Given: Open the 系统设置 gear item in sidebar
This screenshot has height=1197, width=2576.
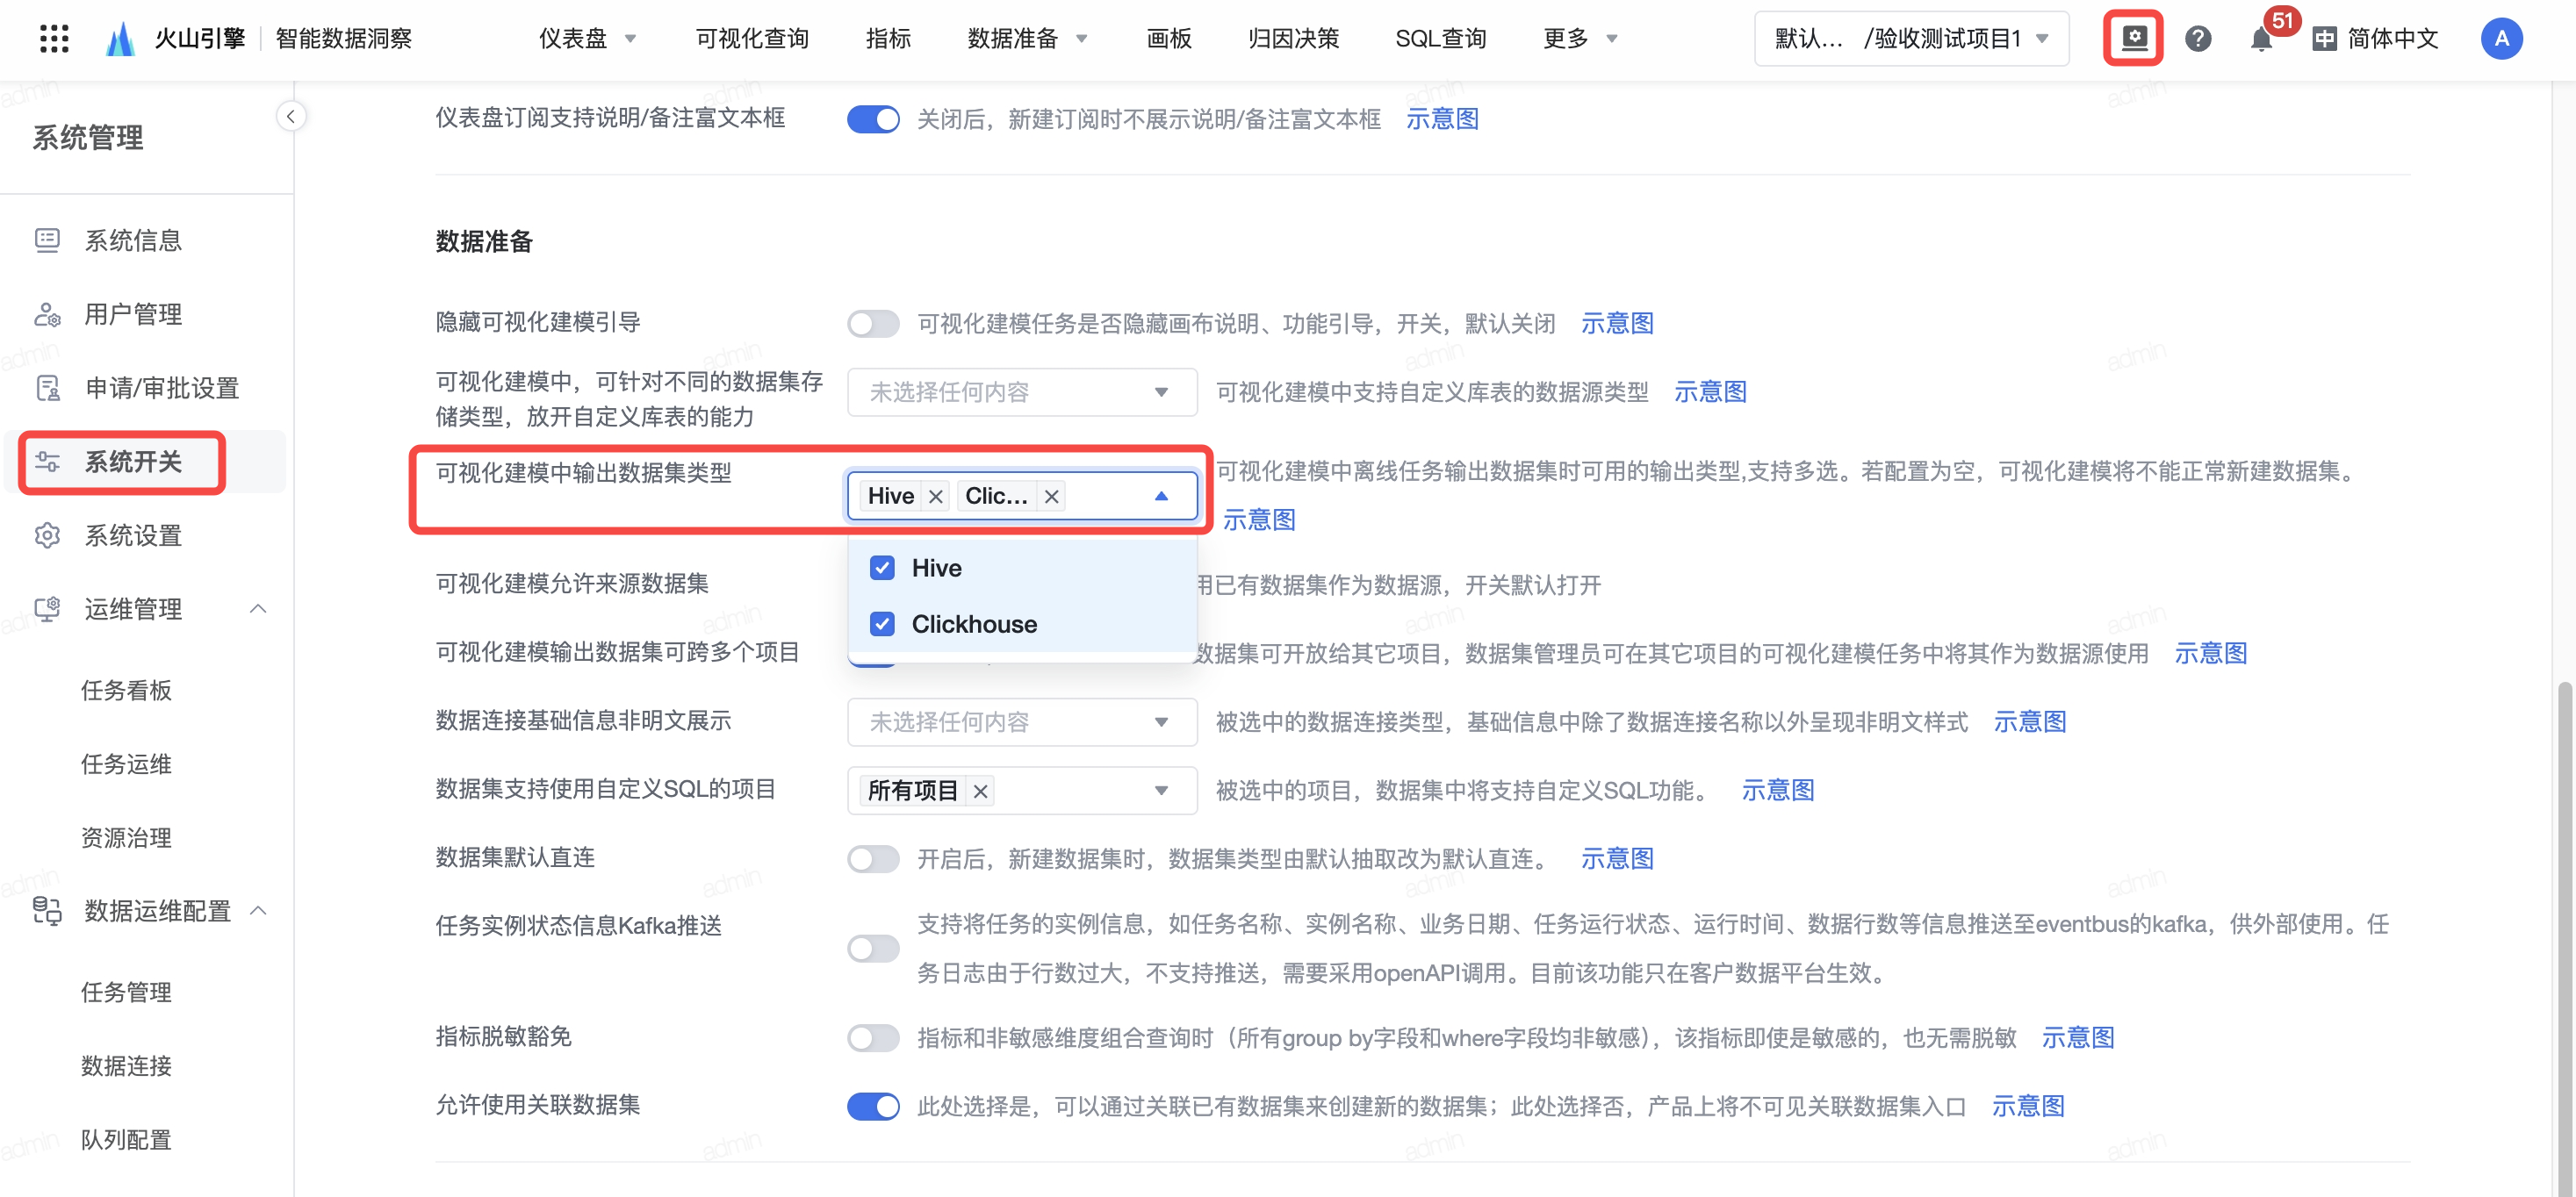Looking at the screenshot, I should click(132, 535).
